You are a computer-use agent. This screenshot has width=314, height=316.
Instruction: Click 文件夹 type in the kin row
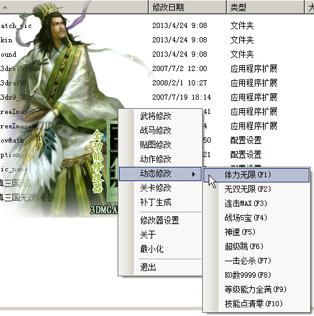click(x=242, y=40)
